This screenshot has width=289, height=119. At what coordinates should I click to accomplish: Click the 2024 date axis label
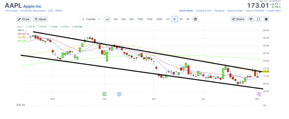tap(52, 99)
